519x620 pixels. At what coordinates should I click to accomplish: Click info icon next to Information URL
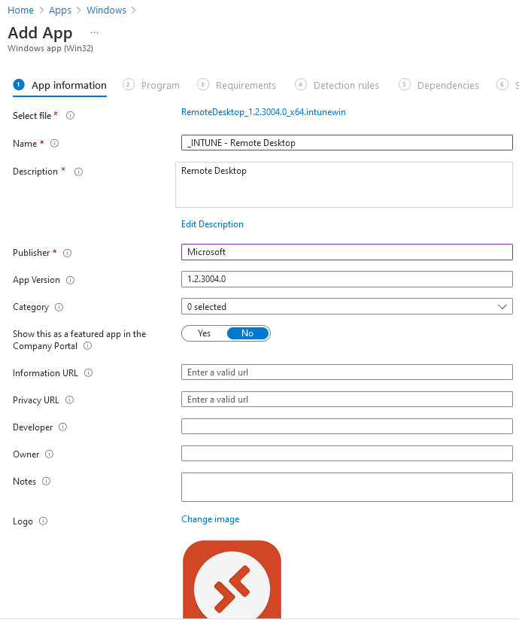(x=89, y=373)
